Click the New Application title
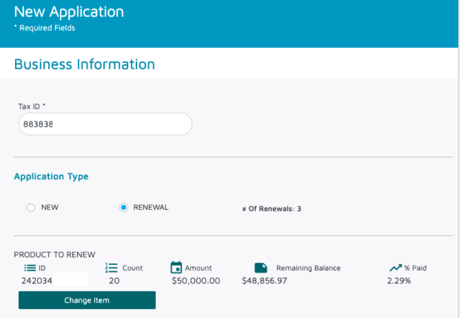Image resolution: width=460 pixels, height=318 pixels. [x=69, y=12]
